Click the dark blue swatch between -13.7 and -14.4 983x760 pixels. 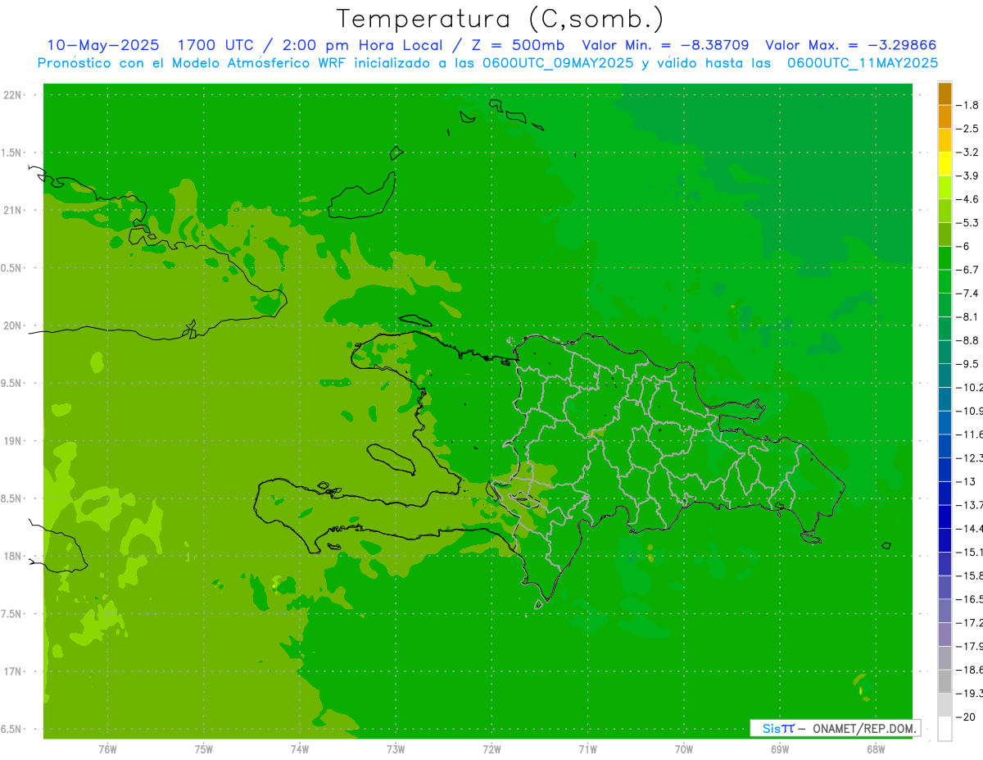(x=944, y=517)
